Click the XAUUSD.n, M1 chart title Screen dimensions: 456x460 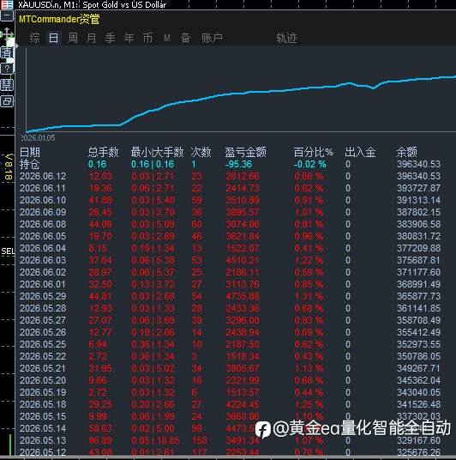(92, 4)
